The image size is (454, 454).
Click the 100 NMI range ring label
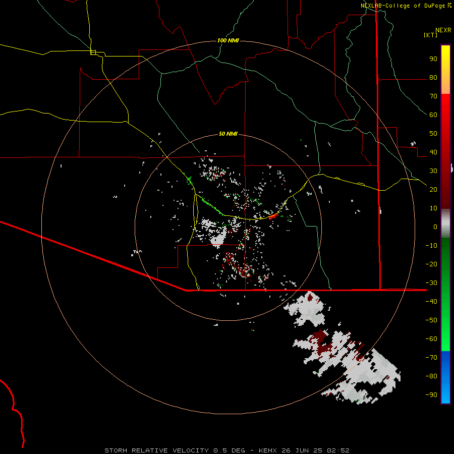click(x=228, y=40)
